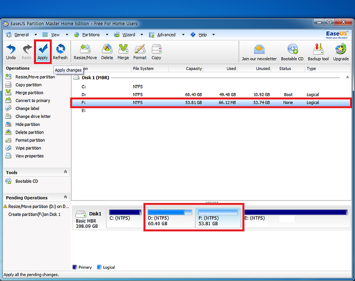This screenshot has width=355, height=281.
Task: Click the Copy toolbar icon
Action: 156,52
